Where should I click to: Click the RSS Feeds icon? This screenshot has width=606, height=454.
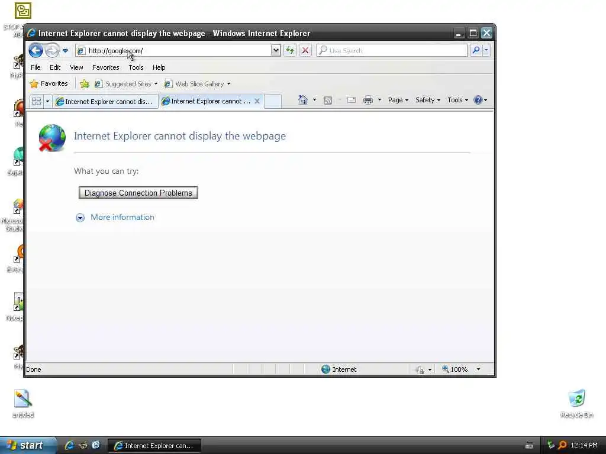328,100
